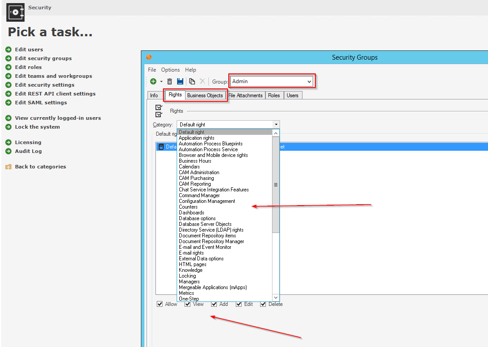Screen dimensions: 488x347
Task: Collapse the open Category dropdown list
Action: coord(276,124)
